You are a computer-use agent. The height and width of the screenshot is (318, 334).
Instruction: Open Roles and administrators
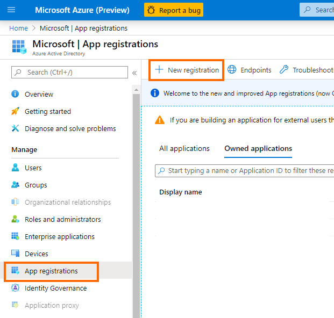pyautogui.click(x=62, y=219)
